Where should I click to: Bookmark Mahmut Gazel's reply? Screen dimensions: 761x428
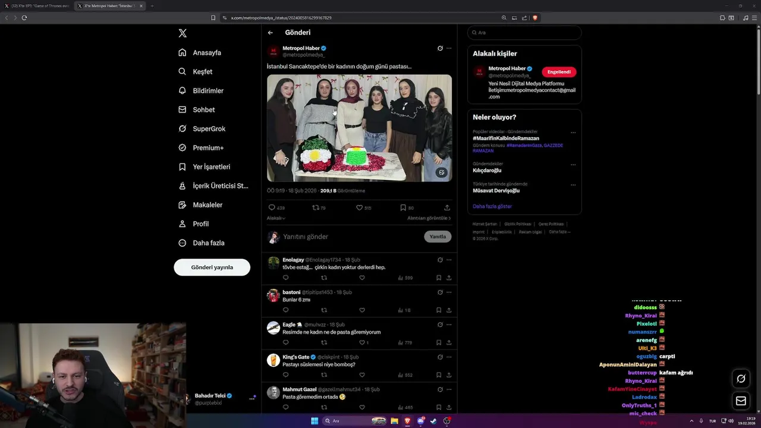point(439,407)
